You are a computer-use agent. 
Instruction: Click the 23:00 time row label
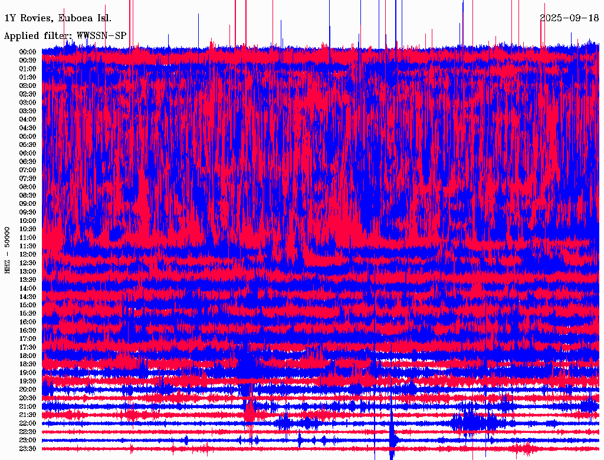tap(28, 441)
